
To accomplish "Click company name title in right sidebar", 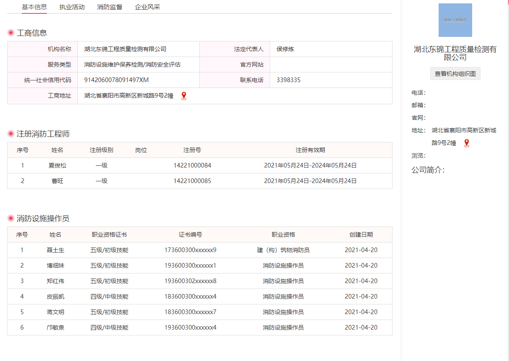I will (x=455, y=53).
